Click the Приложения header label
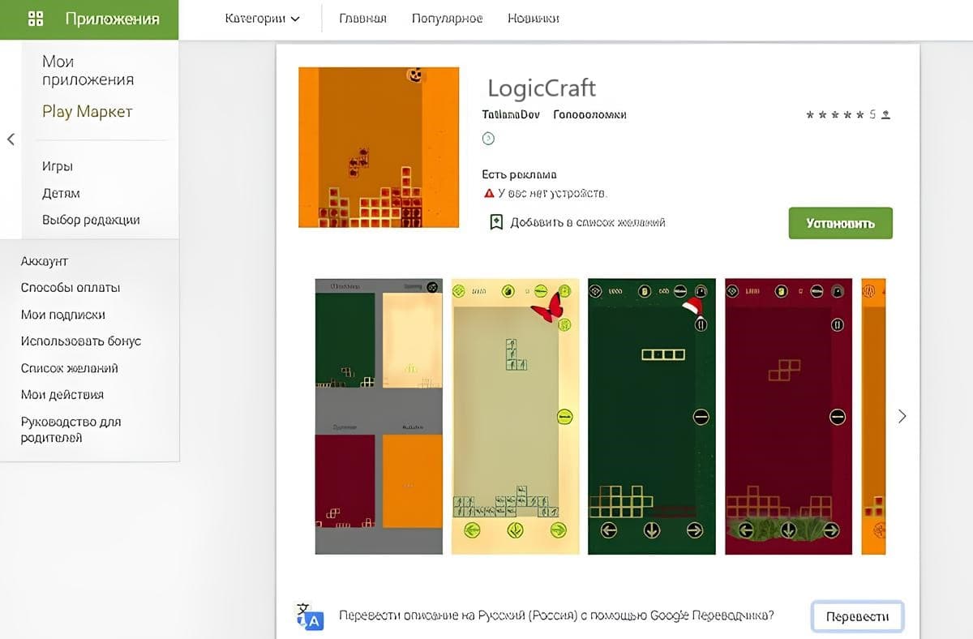The height and width of the screenshot is (639, 973). pyautogui.click(x=112, y=19)
